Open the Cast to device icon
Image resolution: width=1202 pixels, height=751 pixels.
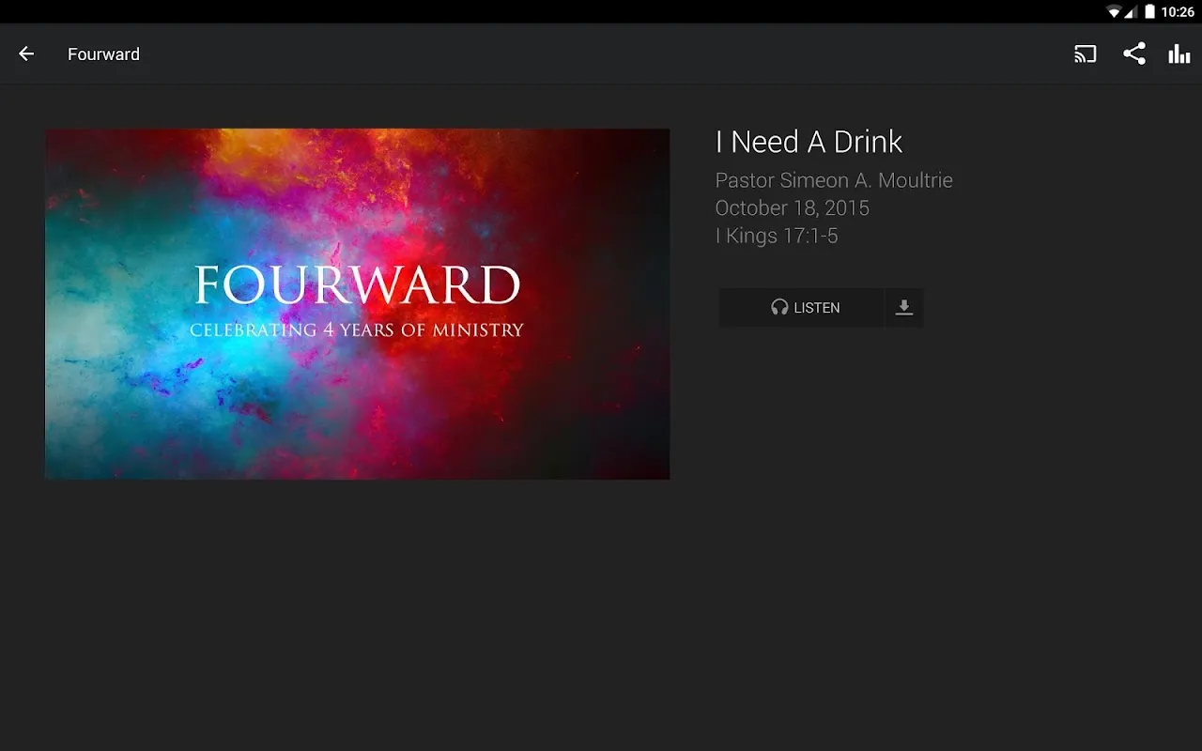pos(1086,54)
